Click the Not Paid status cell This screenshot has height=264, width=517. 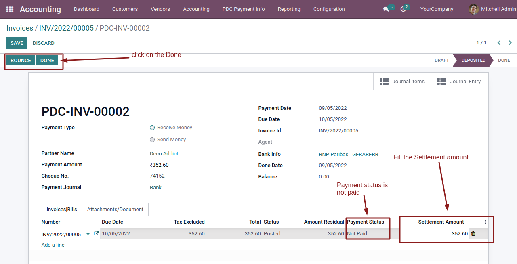(x=357, y=234)
